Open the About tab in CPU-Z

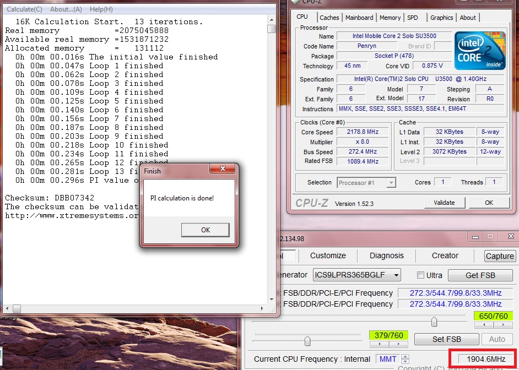tap(468, 18)
